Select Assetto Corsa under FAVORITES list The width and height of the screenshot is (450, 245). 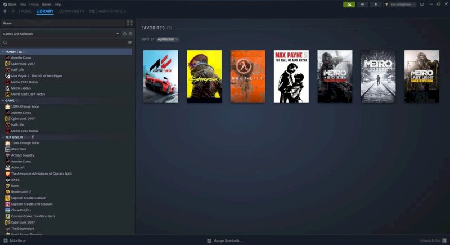click(21, 58)
